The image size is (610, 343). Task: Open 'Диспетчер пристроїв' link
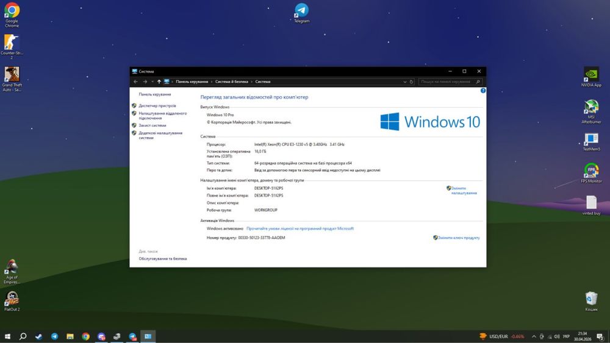coord(157,105)
